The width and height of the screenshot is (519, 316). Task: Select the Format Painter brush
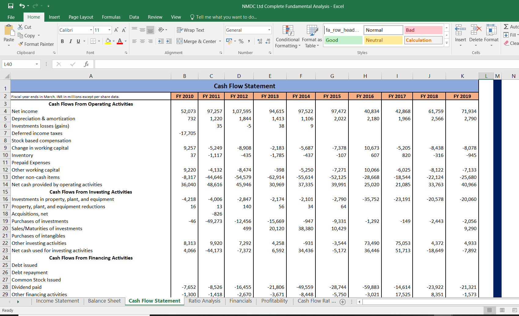point(20,44)
